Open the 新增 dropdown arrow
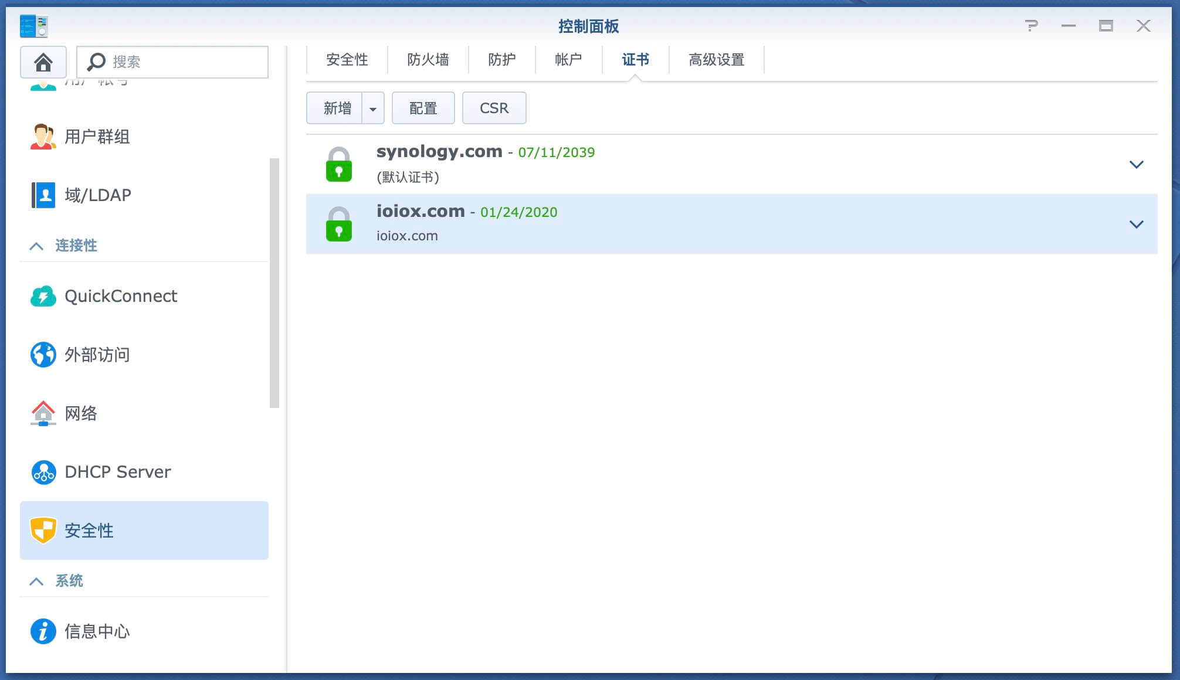 pos(373,108)
